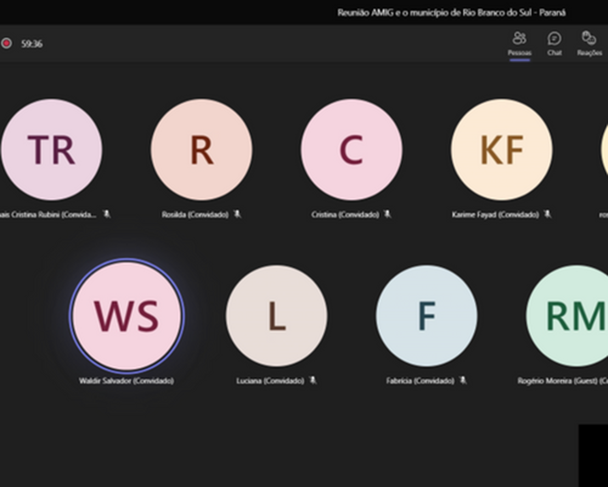Select the TR participant avatar
This screenshot has height=487, width=608.
coord(51,150)
